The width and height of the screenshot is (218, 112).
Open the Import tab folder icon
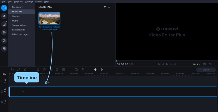tap(4, 8)
